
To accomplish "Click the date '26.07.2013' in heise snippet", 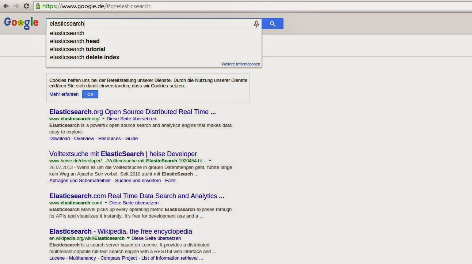I will (x=61, y=167).
